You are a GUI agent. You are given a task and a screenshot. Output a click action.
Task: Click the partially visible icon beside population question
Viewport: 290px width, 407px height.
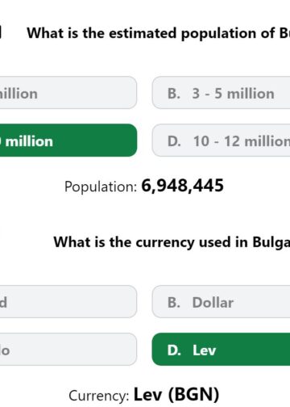pyautogui.click(x=1, y=31)
